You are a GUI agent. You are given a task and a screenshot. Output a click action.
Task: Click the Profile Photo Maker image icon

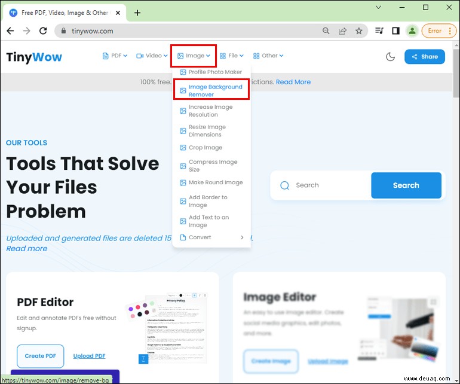(x=183, y=72)
